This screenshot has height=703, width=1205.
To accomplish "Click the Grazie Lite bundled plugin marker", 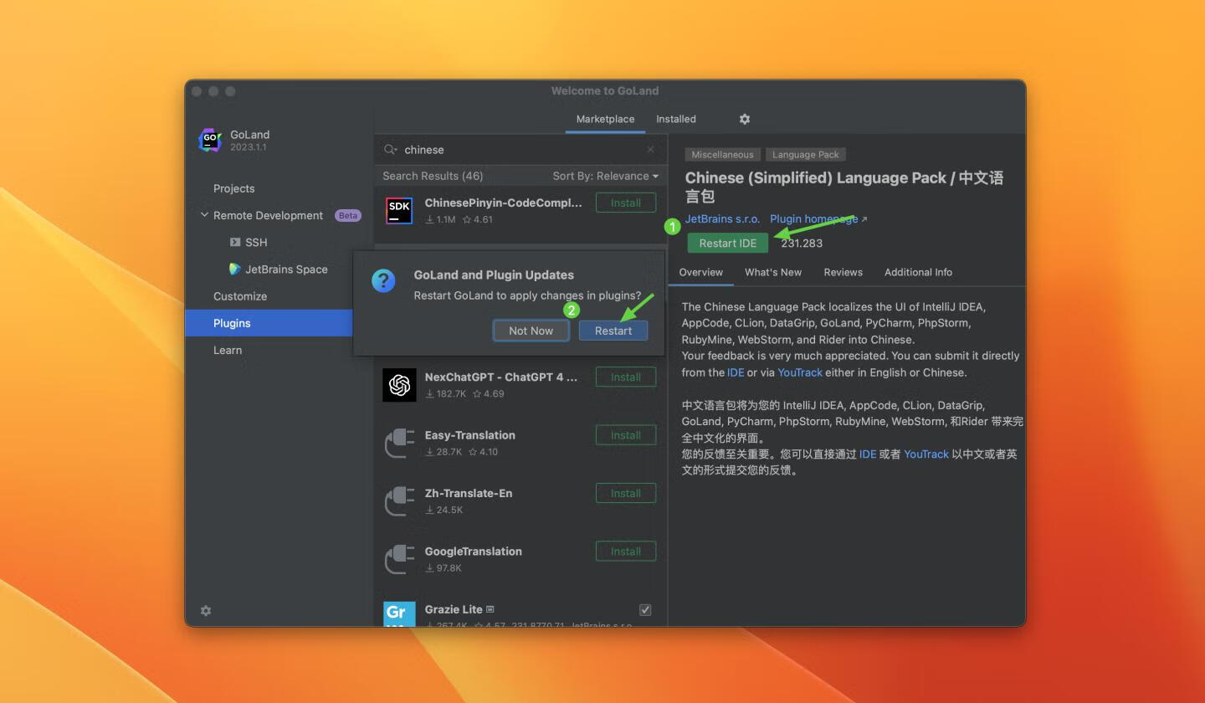I will point(490,609).
